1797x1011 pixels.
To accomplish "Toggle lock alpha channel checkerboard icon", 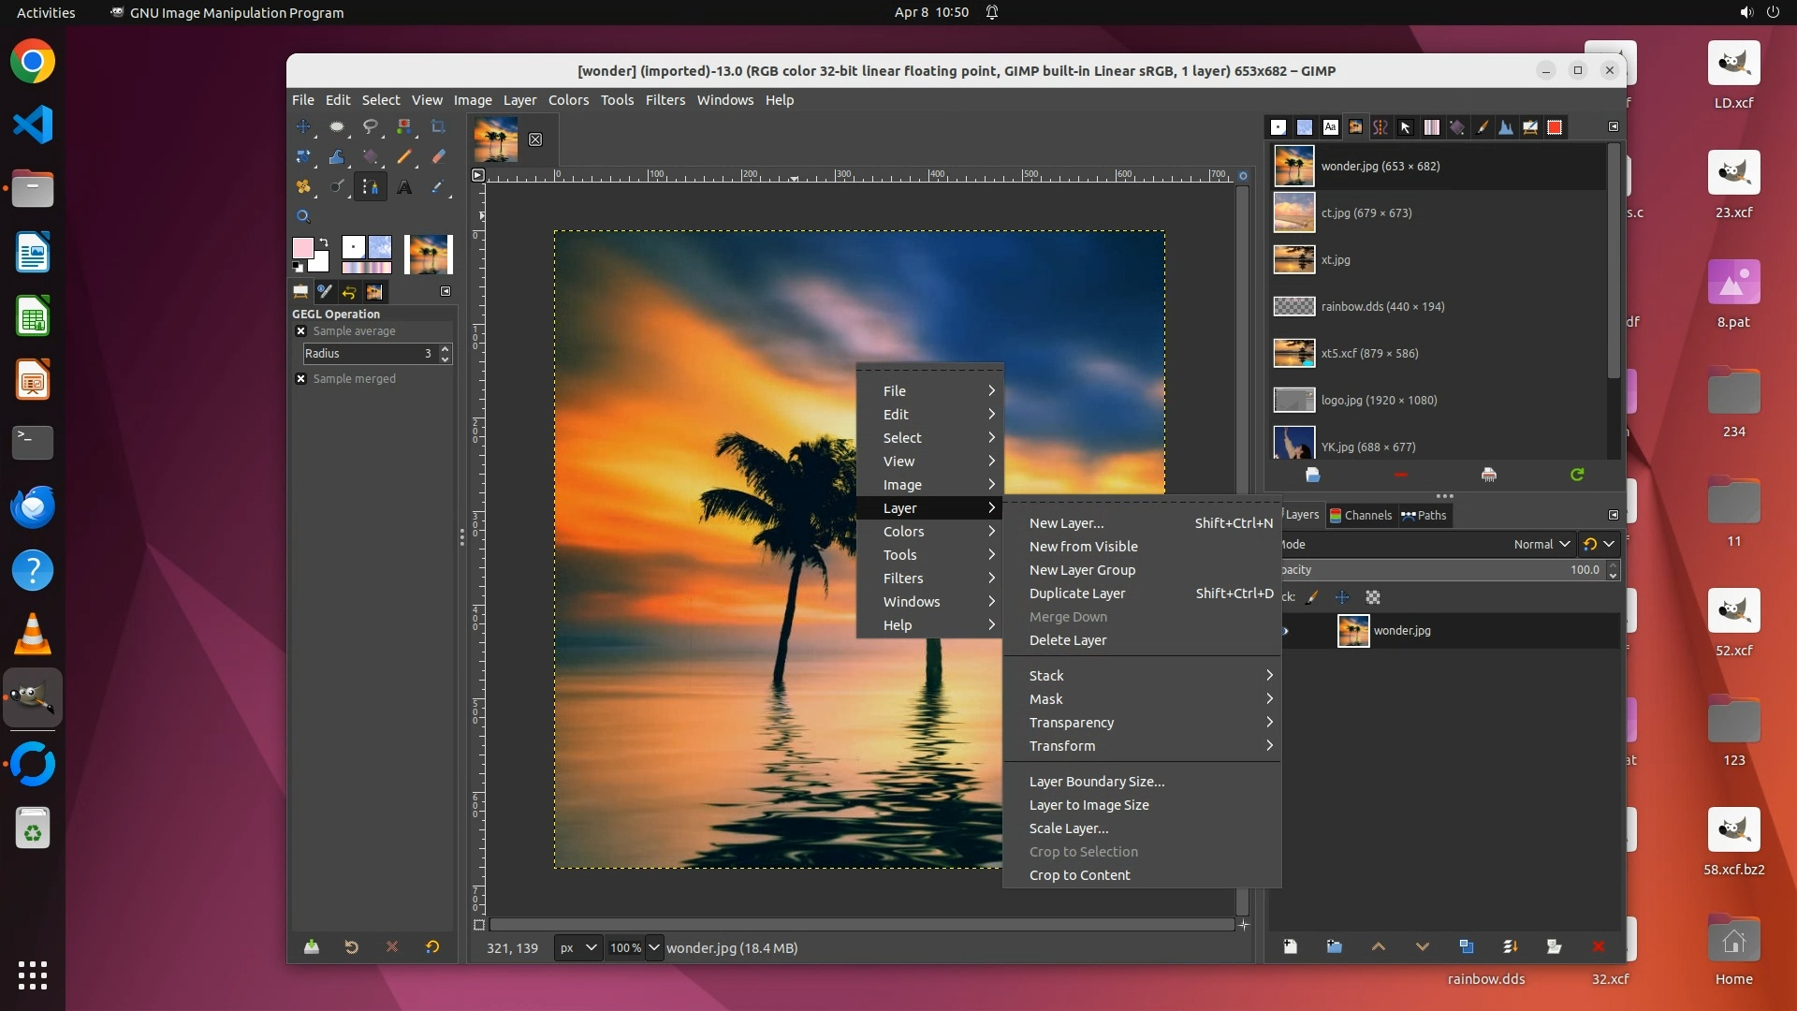I will click(1373, 597).
